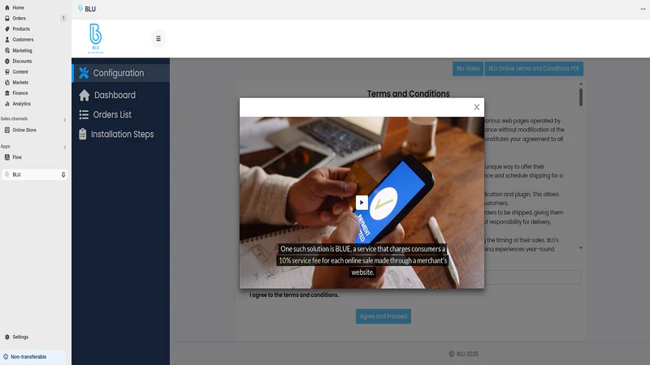Open the Marketing section

click(x=22, y=50)
